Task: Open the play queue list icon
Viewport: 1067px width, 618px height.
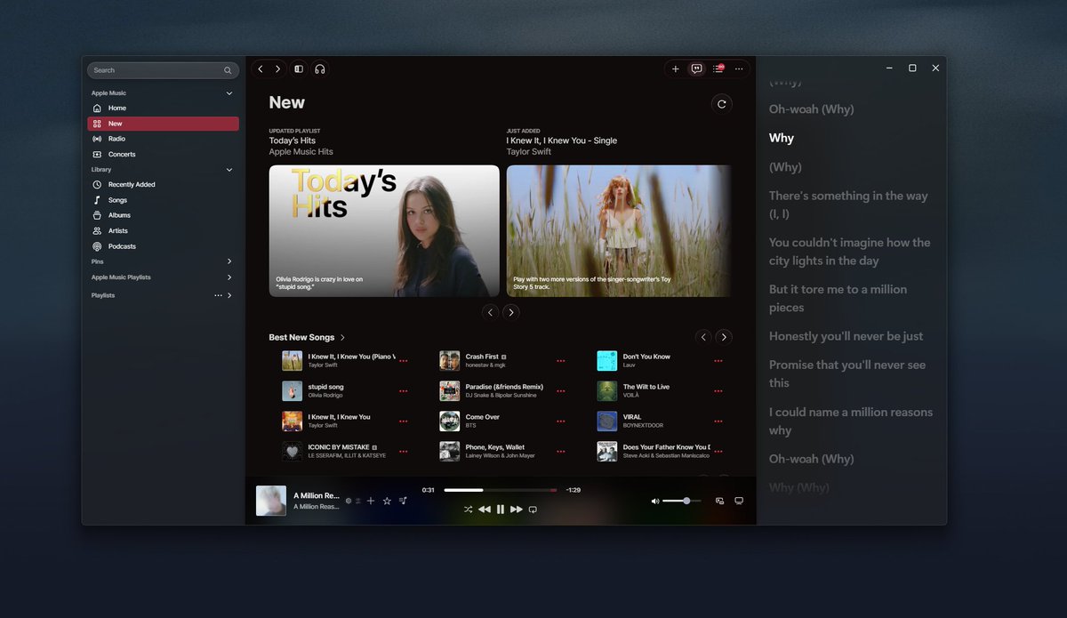Action: pyautogui.click(x=718, y=68)
